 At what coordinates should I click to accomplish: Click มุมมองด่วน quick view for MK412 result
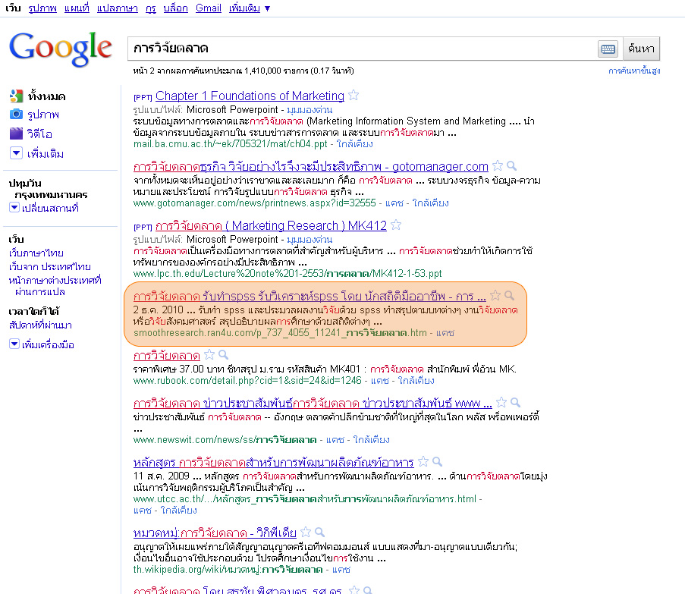[x=310, y=240]
